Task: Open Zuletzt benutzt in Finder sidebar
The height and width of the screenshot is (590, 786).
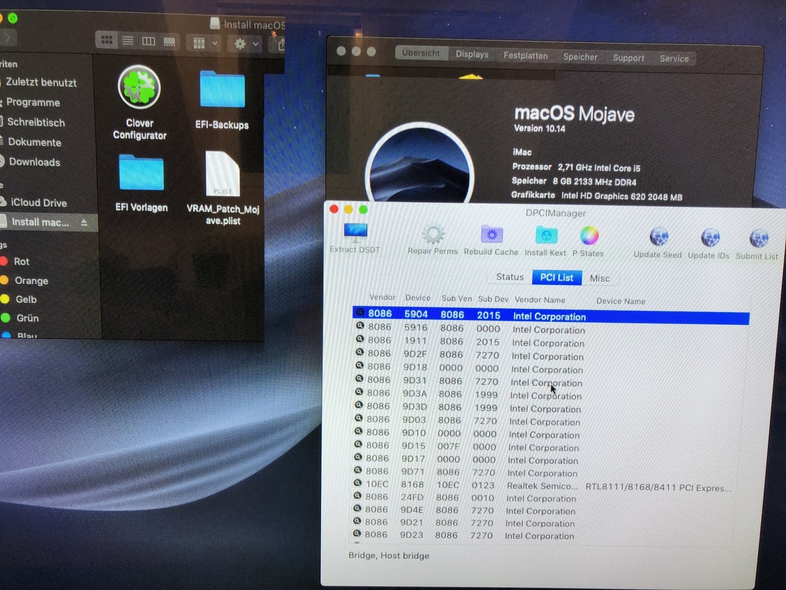Action: point(41,82)
